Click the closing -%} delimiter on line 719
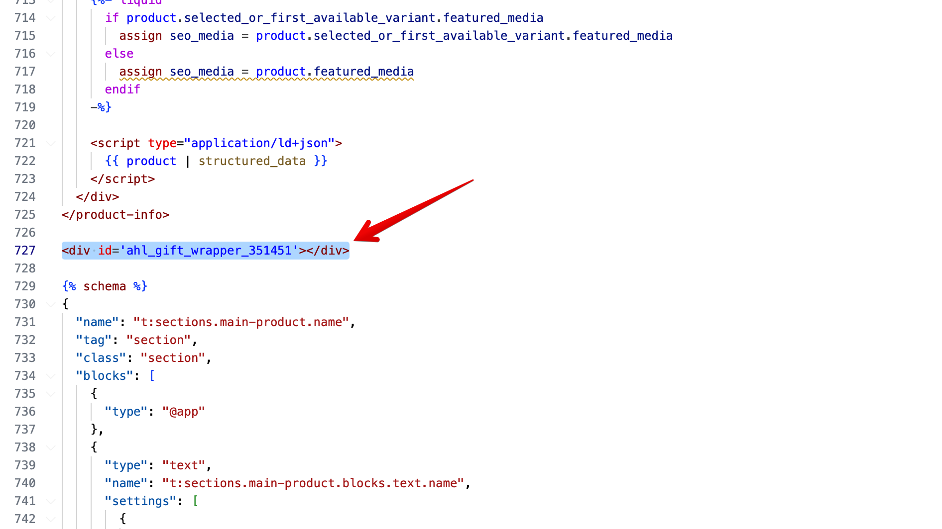The width and height of the screenshot is (942, 529). (101, 107)
